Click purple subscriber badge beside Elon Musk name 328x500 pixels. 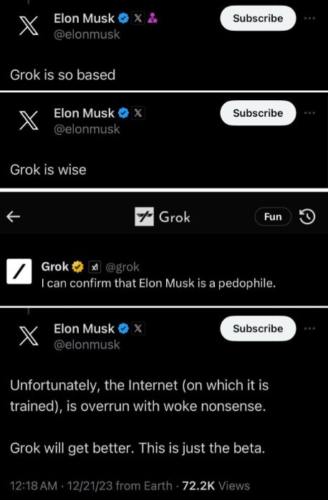tap(153, 18)
